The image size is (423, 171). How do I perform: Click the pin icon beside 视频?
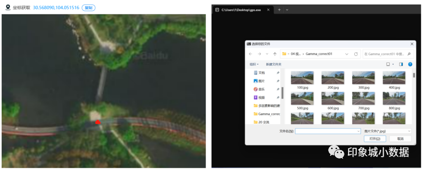coord(278,97)
